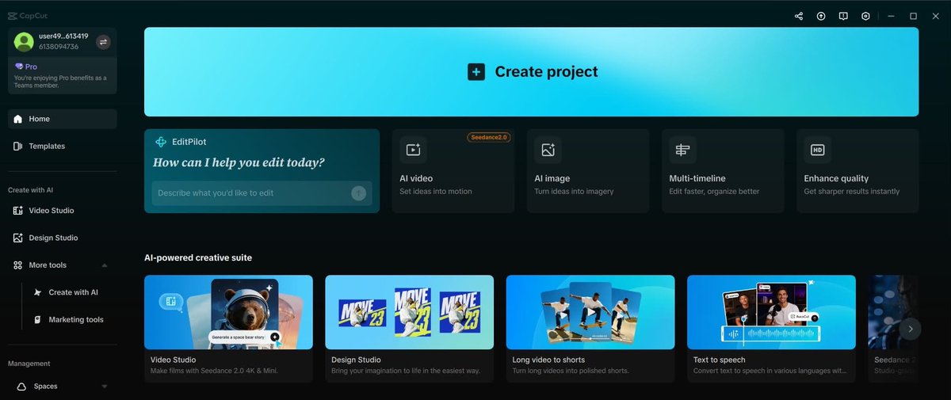
Task: Open Templates in sidebar
Action: point(63,146)
